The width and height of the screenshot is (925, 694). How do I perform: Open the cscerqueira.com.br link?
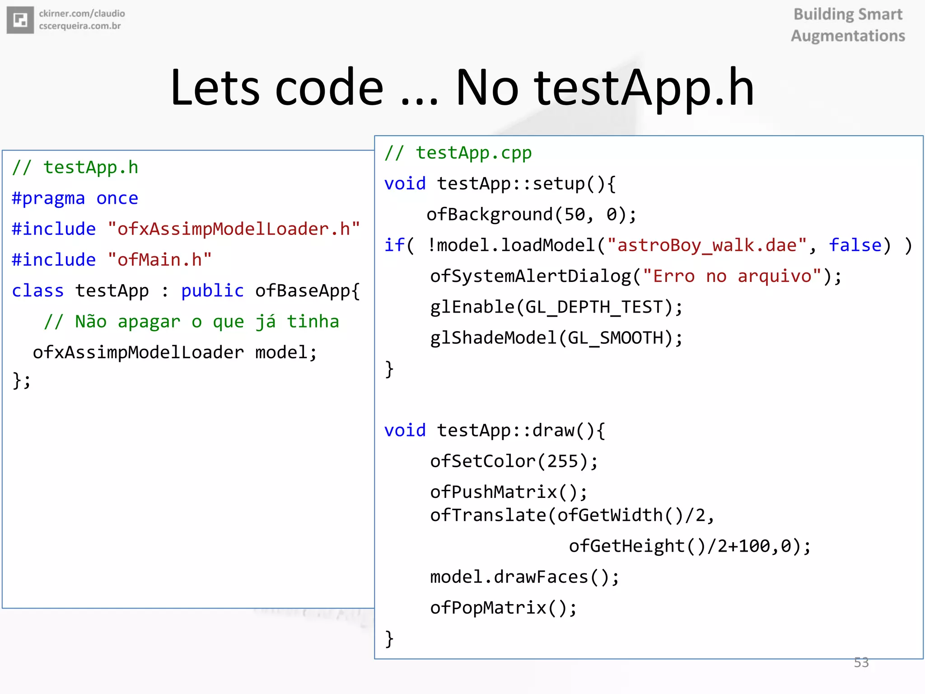coord(80,26)
